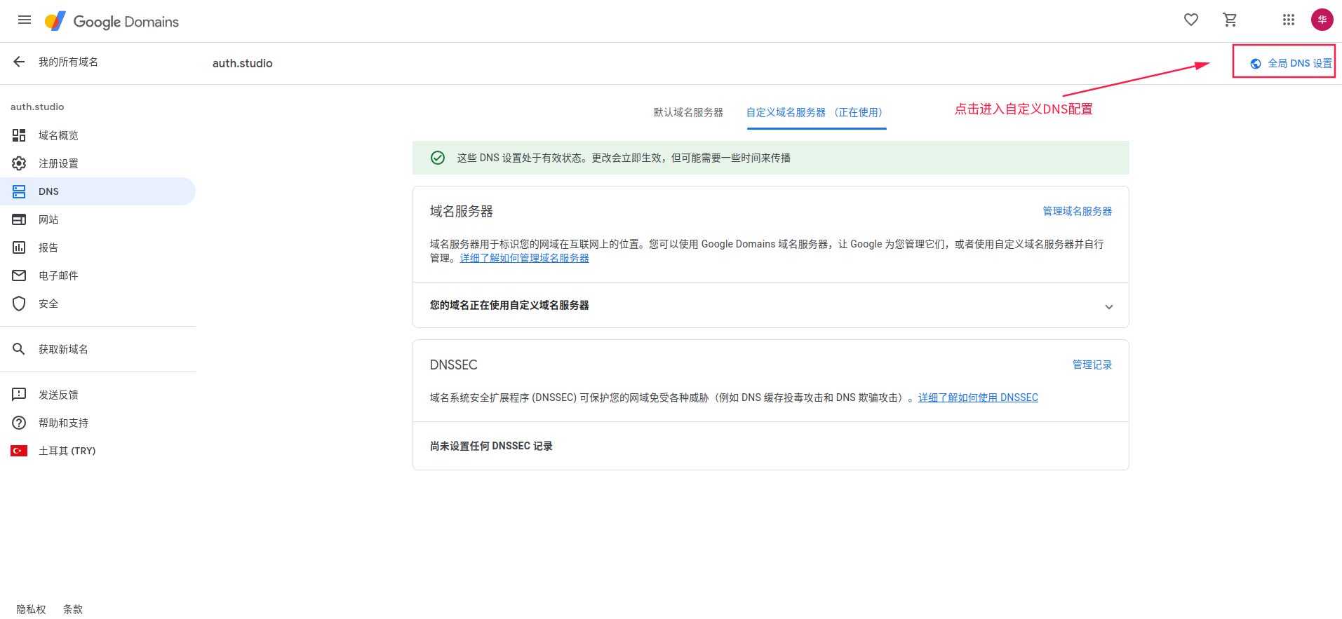Go back using the arrow icon
The height and width of the screenshot is (619, 1342).
[19, 62]
